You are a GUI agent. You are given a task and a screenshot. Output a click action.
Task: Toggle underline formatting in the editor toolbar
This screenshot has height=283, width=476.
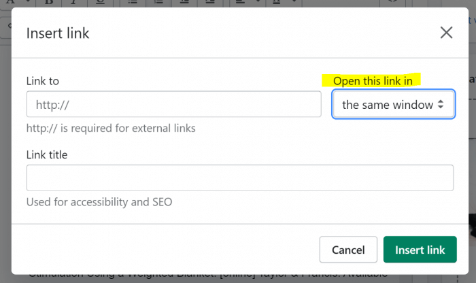pos(100,3)
